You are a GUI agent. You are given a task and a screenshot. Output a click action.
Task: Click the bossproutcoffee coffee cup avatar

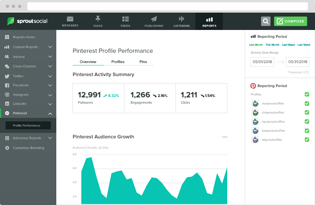pyautogui.click(x=255, y=130)
